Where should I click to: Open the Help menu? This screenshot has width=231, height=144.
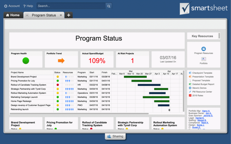pyautogui.click(x=28, y=6)
